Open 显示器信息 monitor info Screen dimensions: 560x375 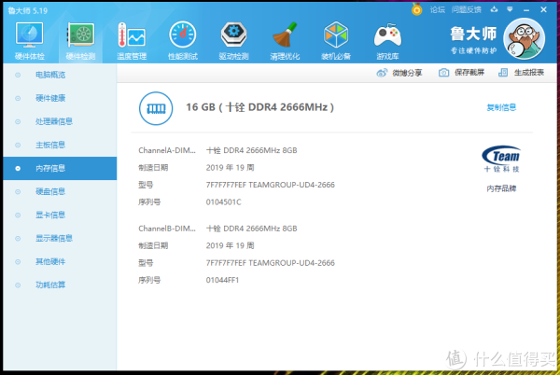click(x=54, y=238)
